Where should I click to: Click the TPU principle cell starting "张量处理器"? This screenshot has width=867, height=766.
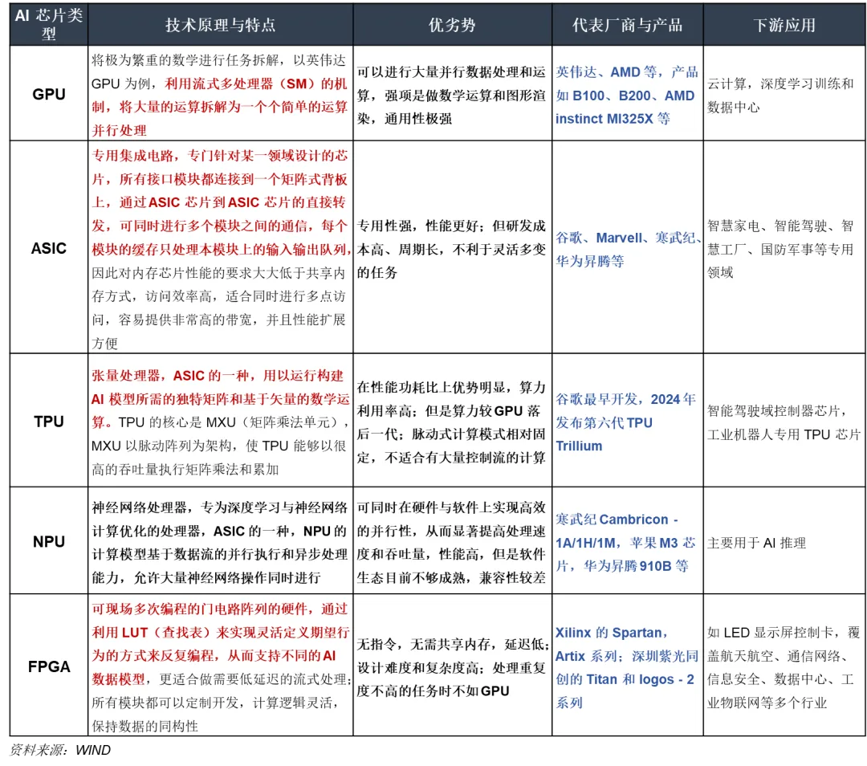tap(220, 421)
